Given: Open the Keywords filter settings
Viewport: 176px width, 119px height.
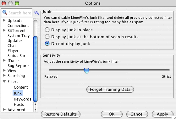Looking at the screenshot, I should [x=22, y=99].
